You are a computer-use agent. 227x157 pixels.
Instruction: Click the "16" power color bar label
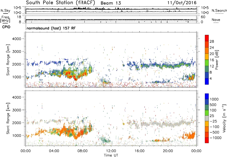pyautogui.click(x=212, y=60)
